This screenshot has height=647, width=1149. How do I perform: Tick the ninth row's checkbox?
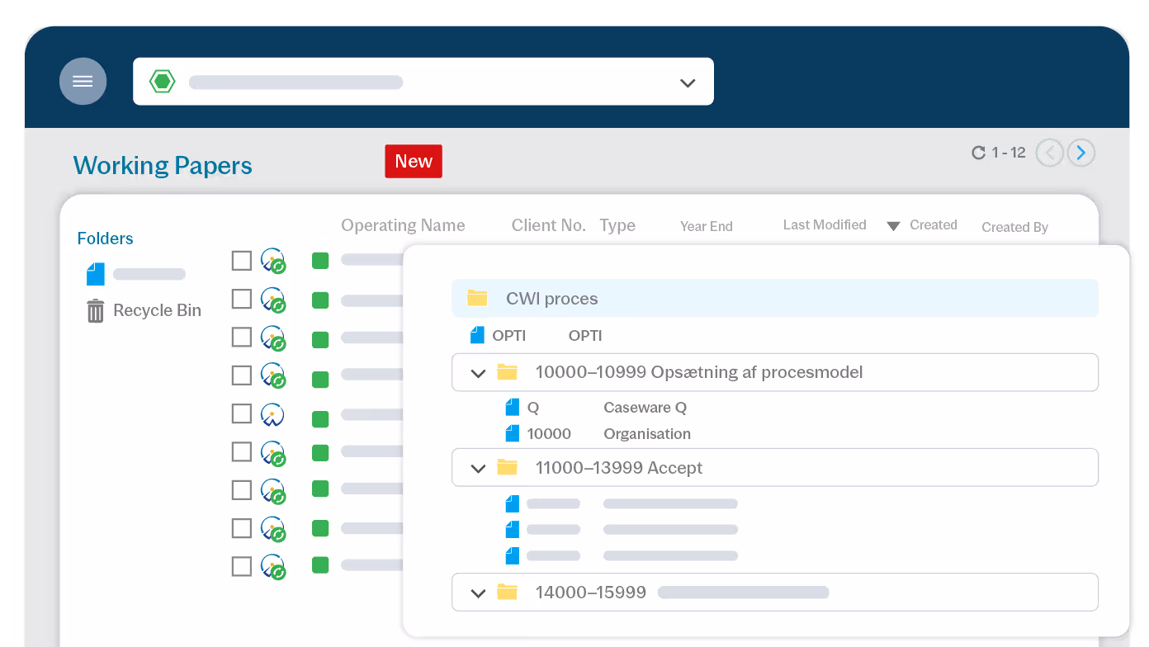[x=241, y=566]
